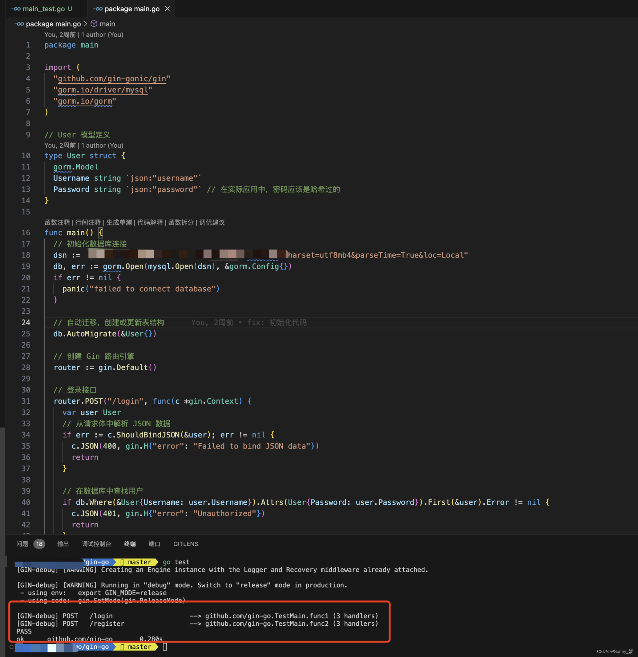Switch to the main_test.go tab
638x657 pixels.
click(x=43, y=9)
